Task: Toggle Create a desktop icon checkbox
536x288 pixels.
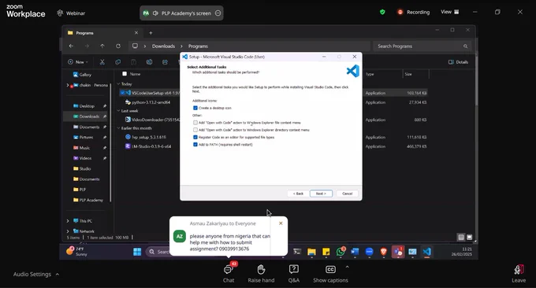Action: pos(195,108)
